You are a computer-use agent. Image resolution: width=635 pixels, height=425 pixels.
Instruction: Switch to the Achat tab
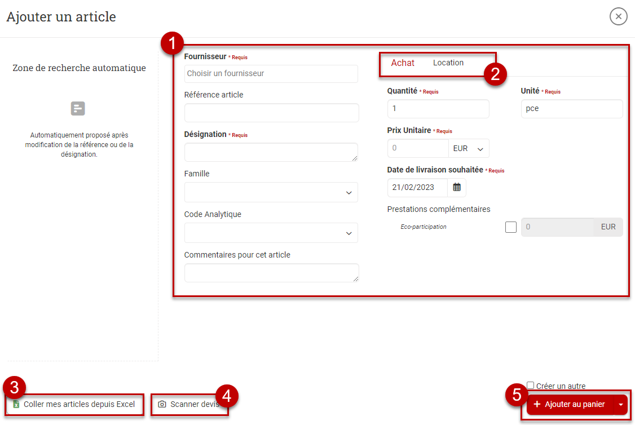tap(403, 63)
